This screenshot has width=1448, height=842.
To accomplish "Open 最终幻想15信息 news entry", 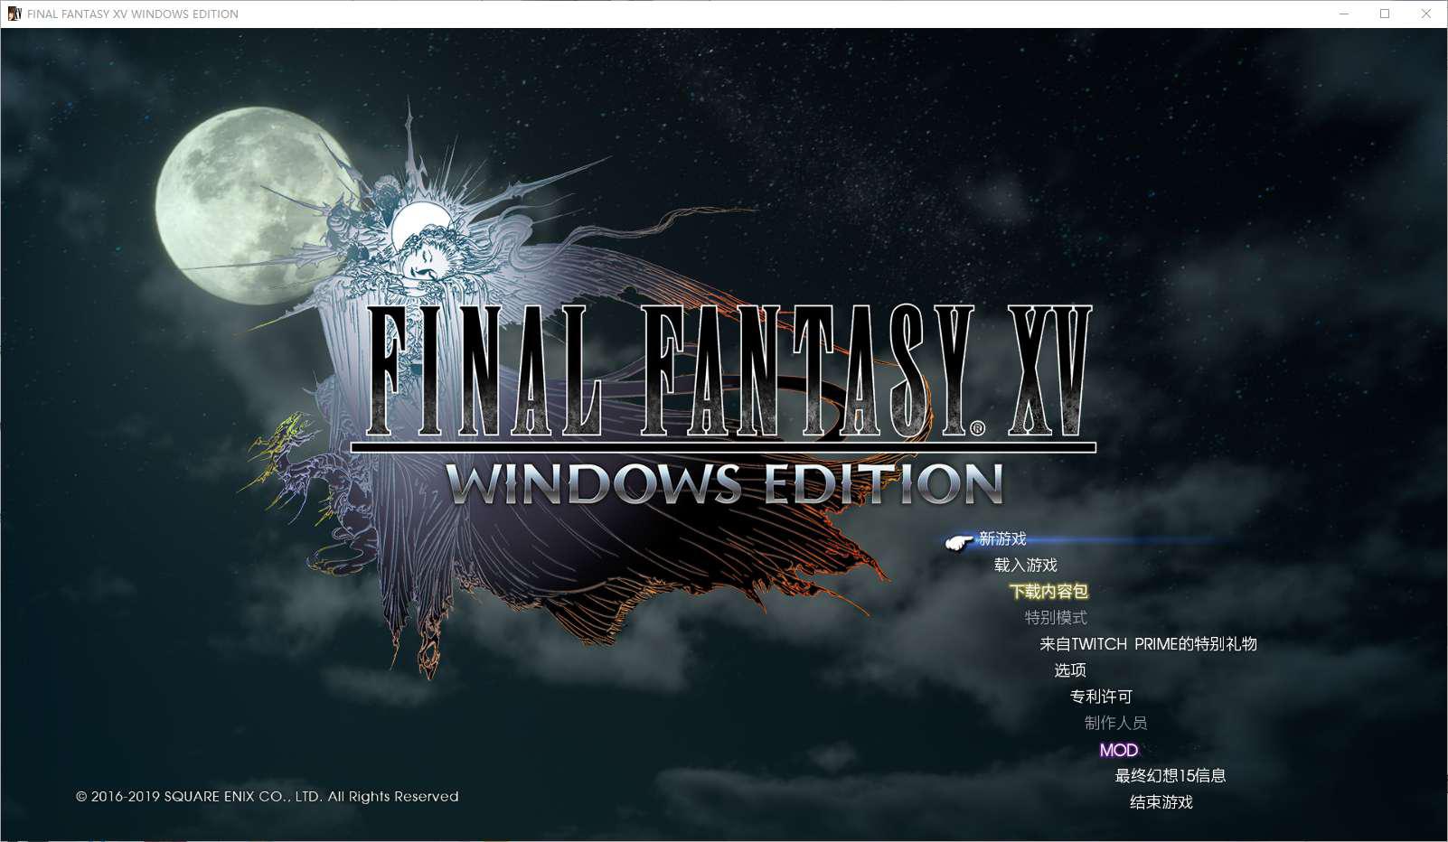I will pos(1171,775).
